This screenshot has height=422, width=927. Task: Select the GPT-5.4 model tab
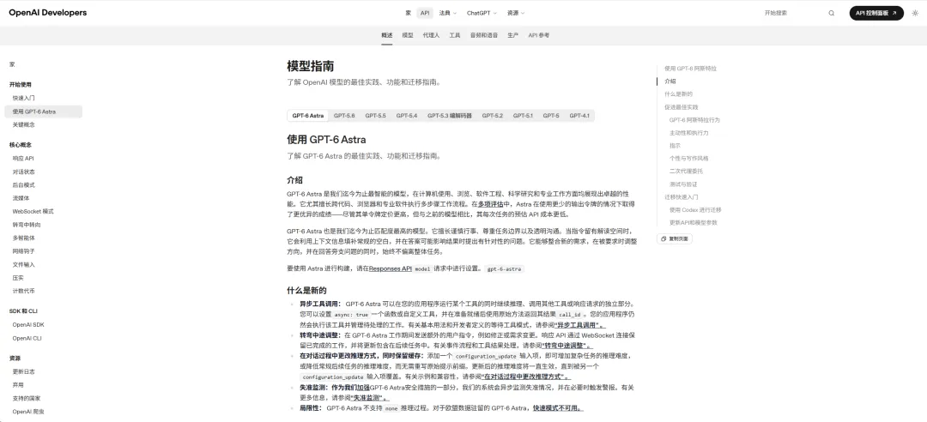(407, 115)
